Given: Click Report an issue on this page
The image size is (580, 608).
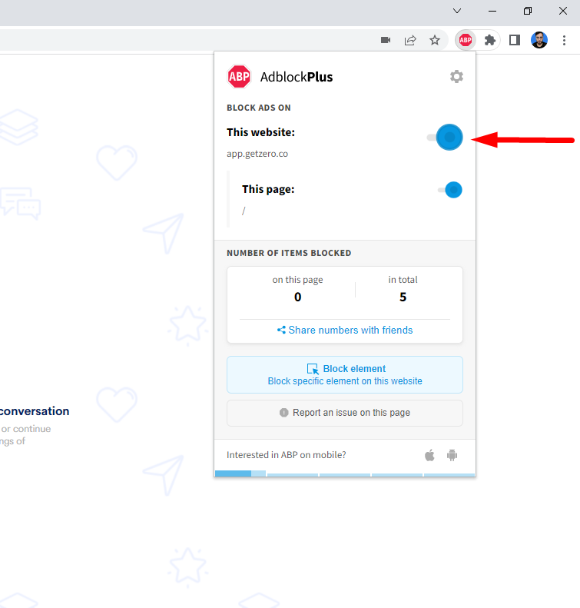Looking at the screenshot, I should point(345,413).
